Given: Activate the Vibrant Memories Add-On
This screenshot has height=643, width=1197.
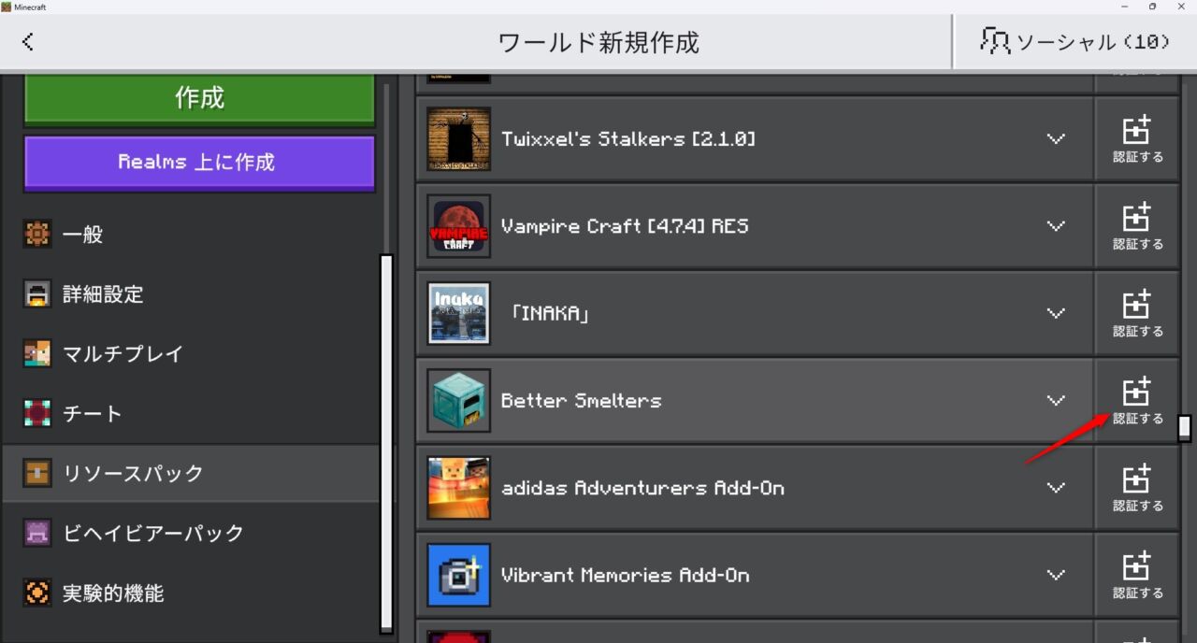Looking at the screenshot, I should click(1137, 575).
